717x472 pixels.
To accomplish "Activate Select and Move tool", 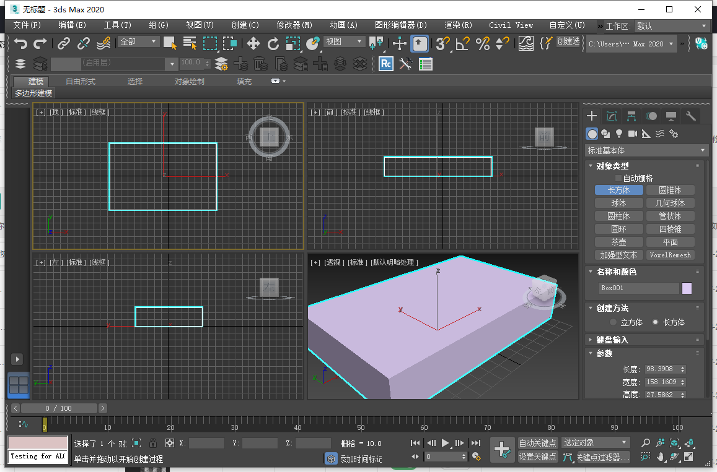I will coord(253,43).
